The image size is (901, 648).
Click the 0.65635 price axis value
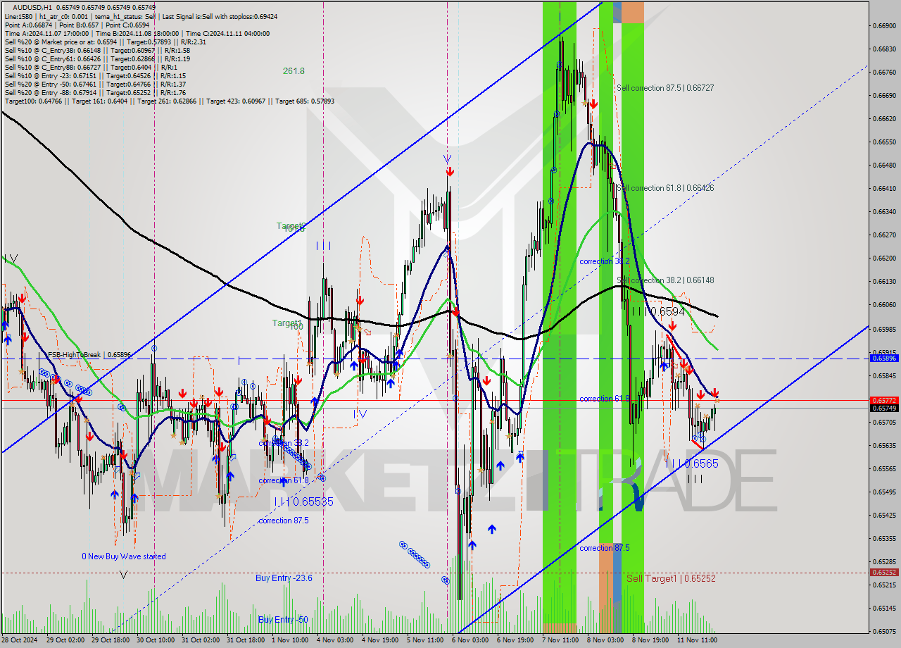(884, 446)
